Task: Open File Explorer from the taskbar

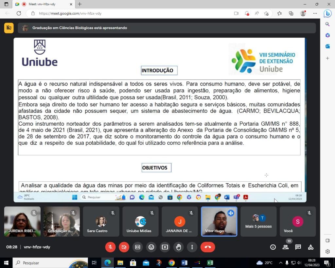Action: [x=120, y=263]
